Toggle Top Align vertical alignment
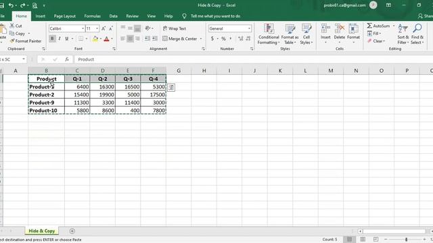 [x=122, y=28]
